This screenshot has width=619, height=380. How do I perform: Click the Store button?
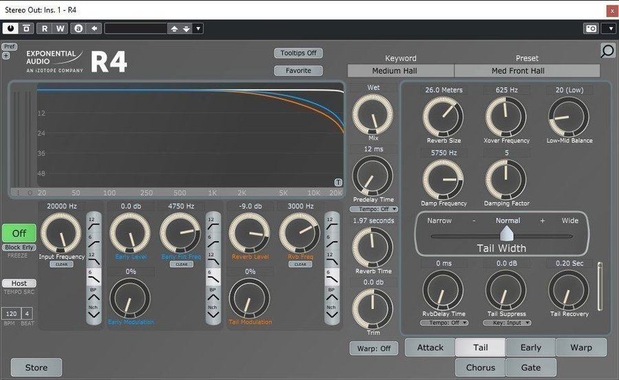pos(36,368)
